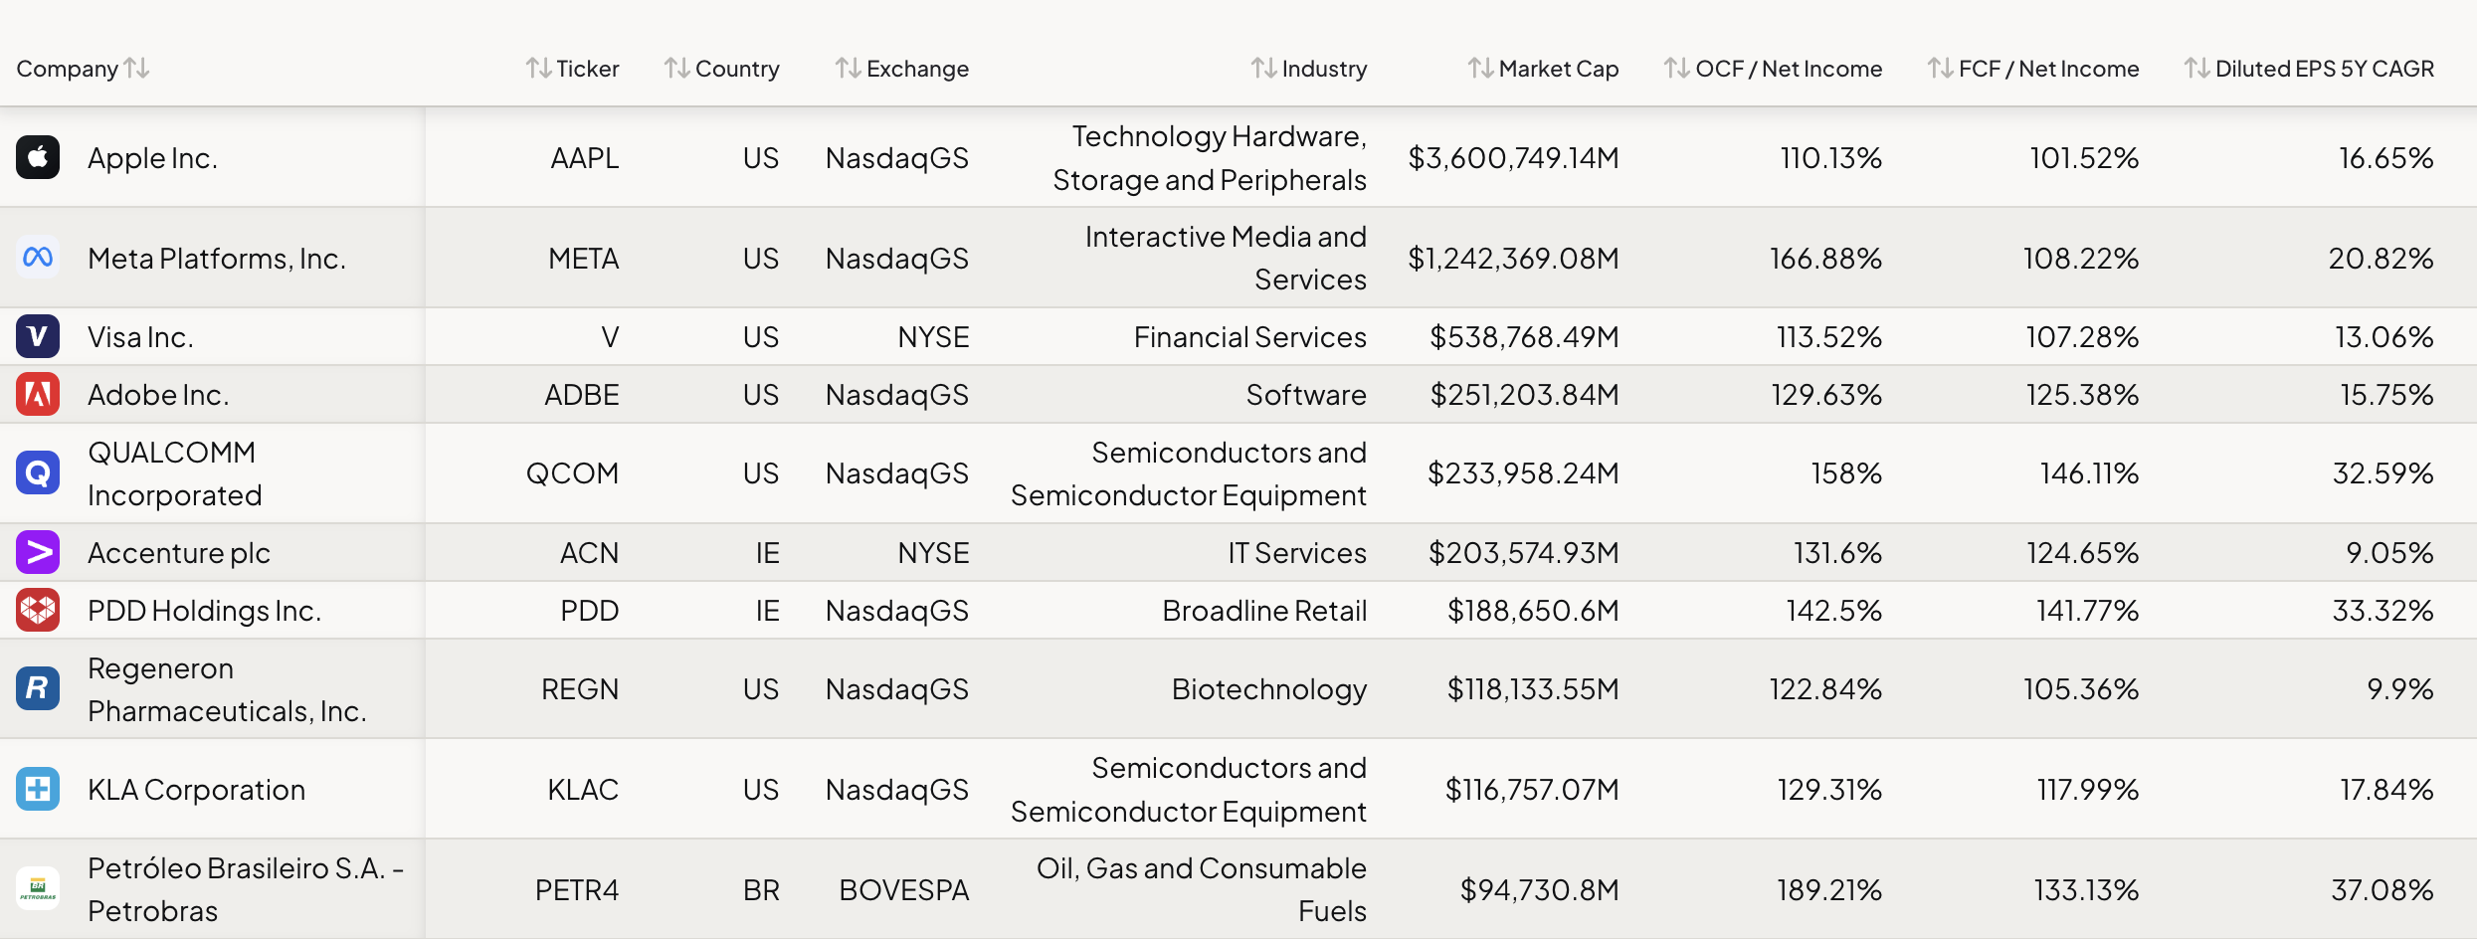This screenshot has height=939, width=2477.
Task: Sort by Diluted EPS 5Y CAGR header label
Action: [x=2325, y=69]
